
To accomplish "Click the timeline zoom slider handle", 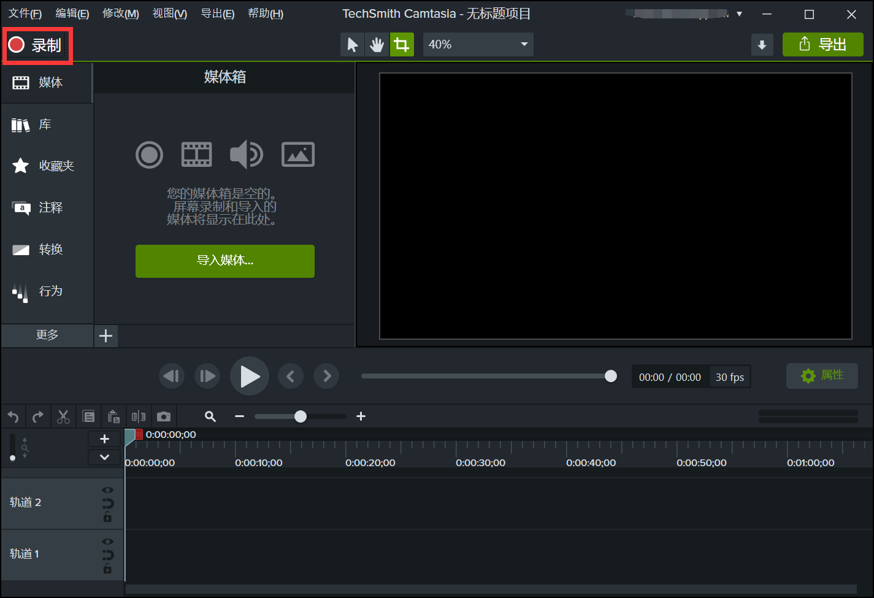I will 300,416.
